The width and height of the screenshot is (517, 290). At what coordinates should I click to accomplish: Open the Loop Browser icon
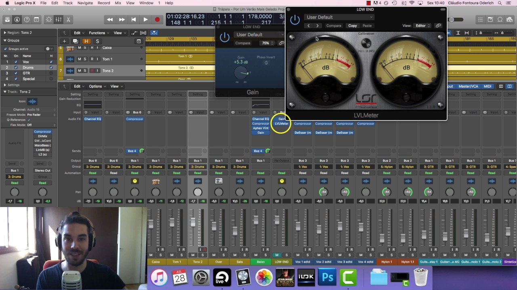pyautogui.click(x=500, y=19)
